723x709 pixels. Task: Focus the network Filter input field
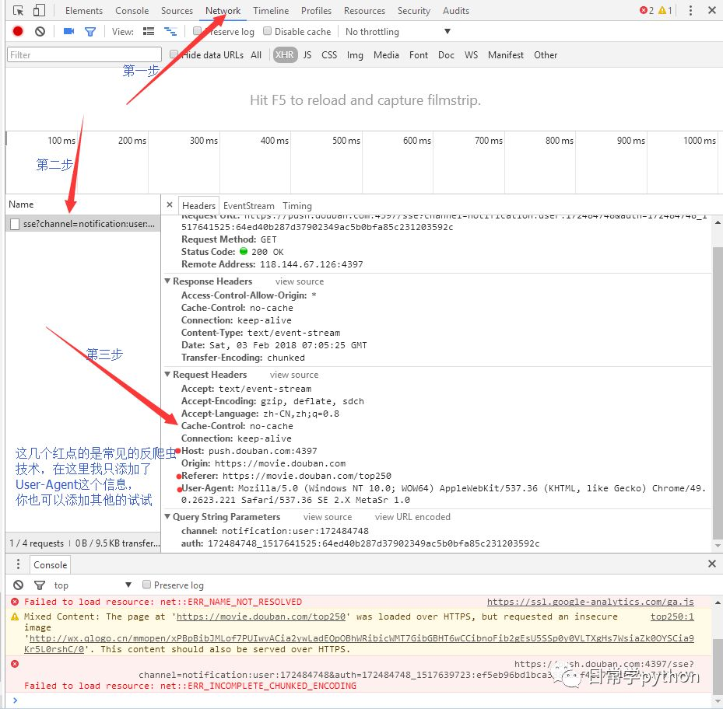(84, 54)
